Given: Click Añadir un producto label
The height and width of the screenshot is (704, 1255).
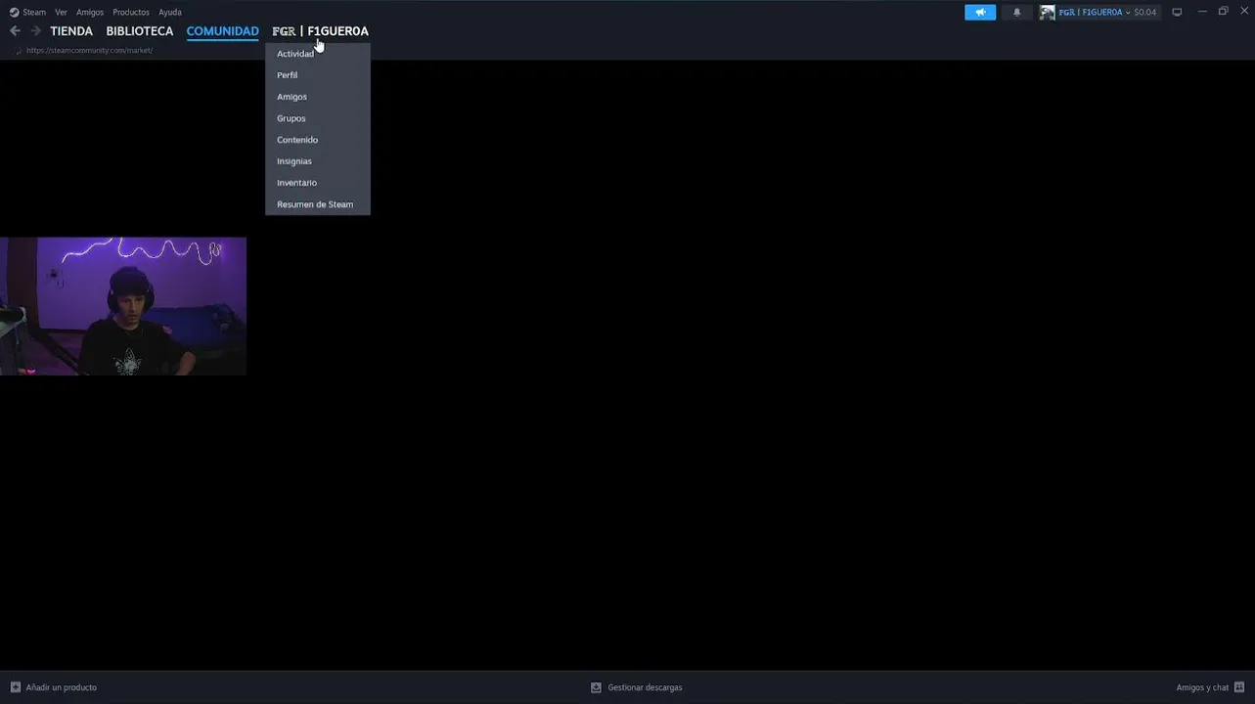Looking at the screenshot, I should pyautogui.click(x=62, y=687).
